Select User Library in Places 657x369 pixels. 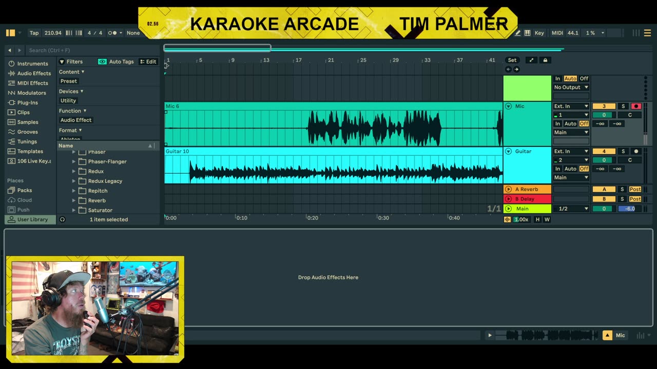click(30, 219)
